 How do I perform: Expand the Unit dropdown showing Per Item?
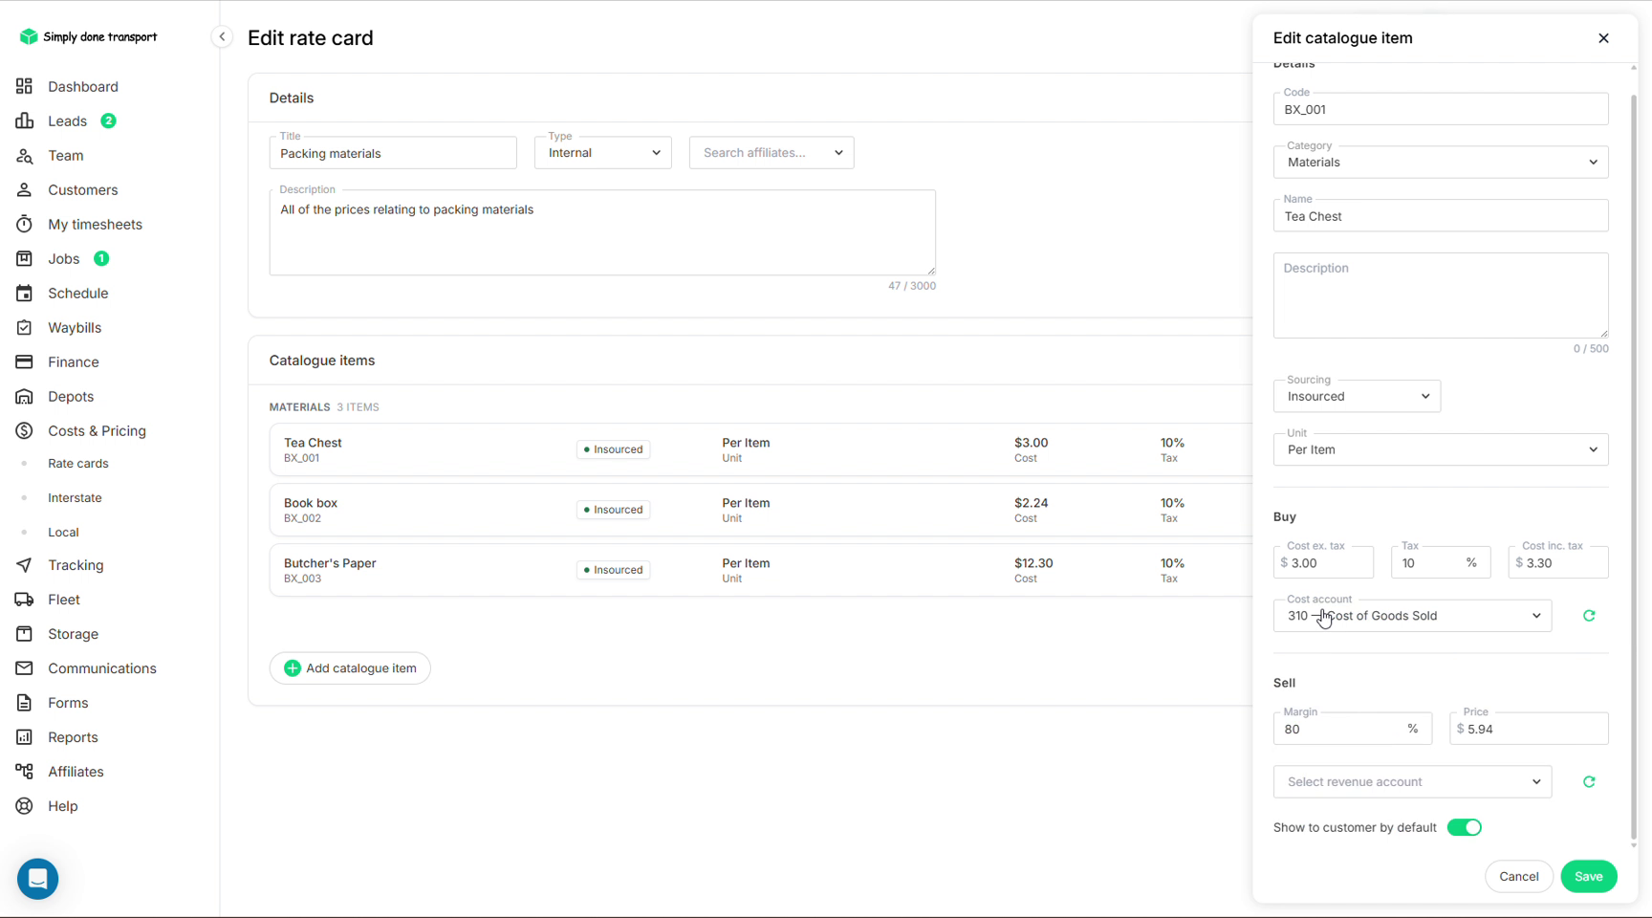click(x=1441, y=449)
